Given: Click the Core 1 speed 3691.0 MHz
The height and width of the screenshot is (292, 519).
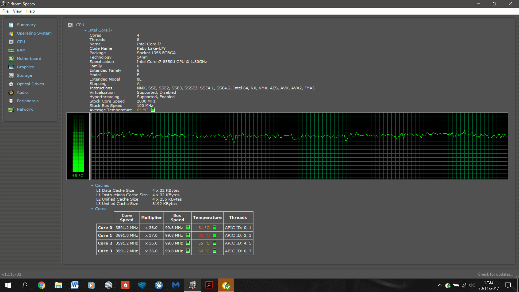Looking at the screenshot, I should coord(127,235).
